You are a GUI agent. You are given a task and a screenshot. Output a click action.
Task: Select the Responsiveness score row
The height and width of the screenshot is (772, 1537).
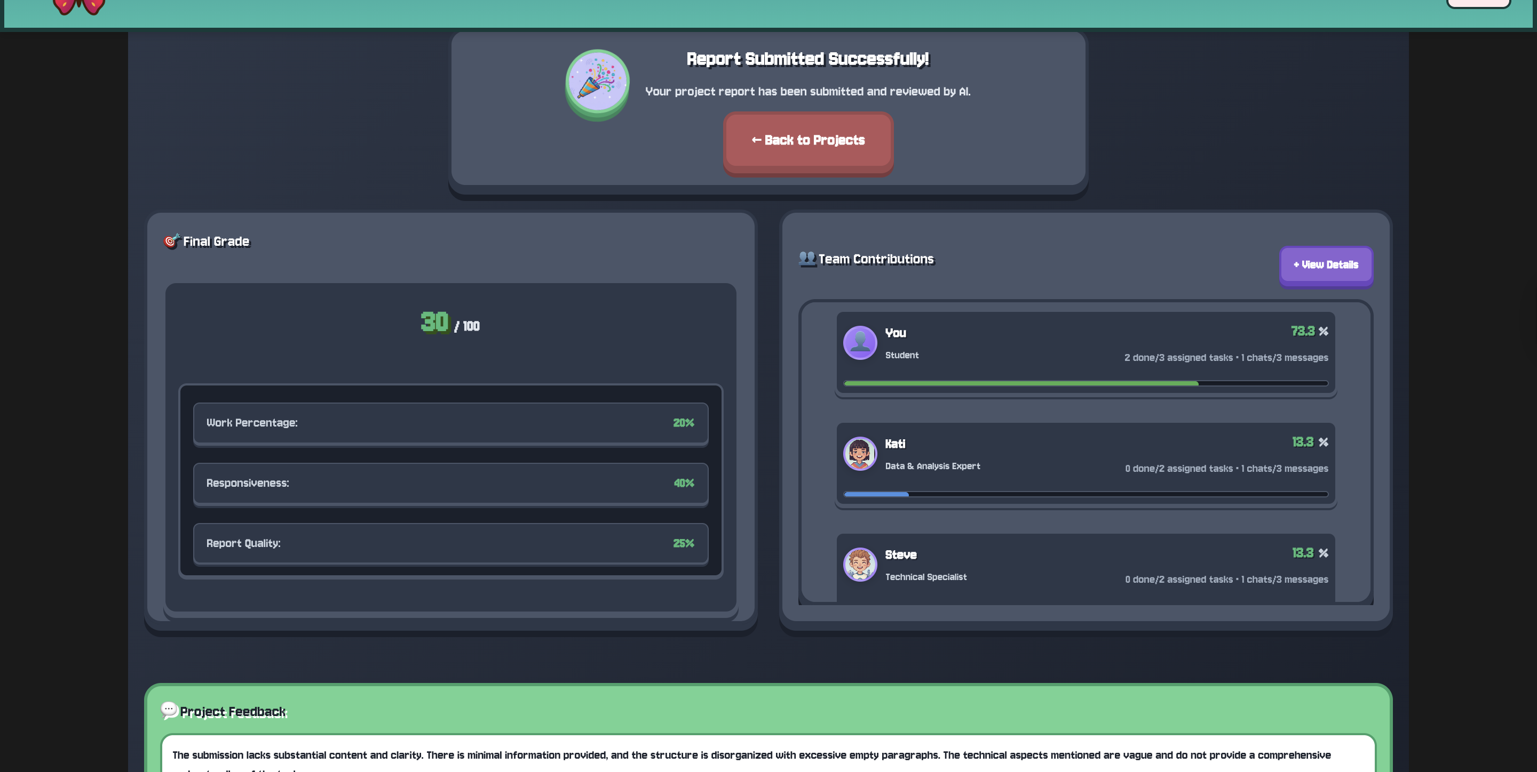[450, 483]
